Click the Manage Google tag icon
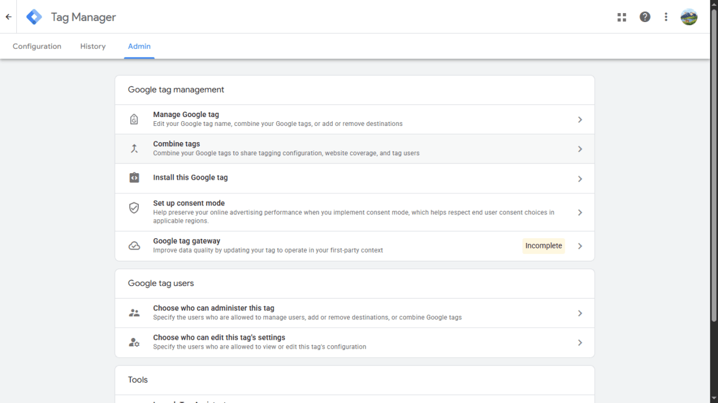Screen dimensions: 718x403 134,119
